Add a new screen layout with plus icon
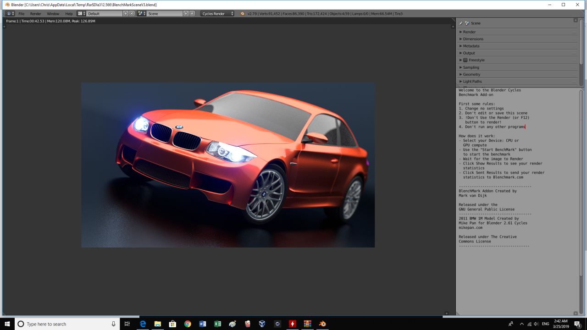The width and height of the screenshot is (587, 330). point(126,14)
